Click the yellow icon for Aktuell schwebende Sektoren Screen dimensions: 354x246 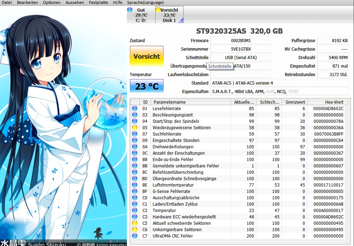pyautogui.click(x=135, y=223)
